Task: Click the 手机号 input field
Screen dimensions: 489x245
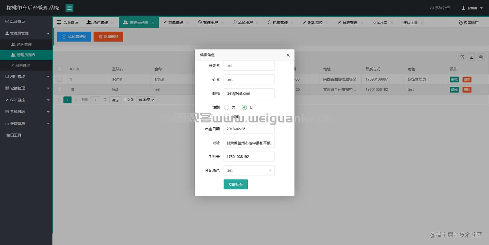Action: tap(249, 157)
